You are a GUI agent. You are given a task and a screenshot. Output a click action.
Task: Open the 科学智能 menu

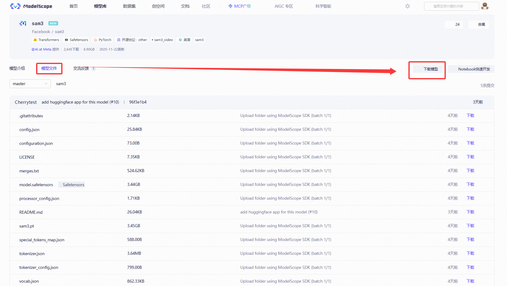(x=323, y=6)
